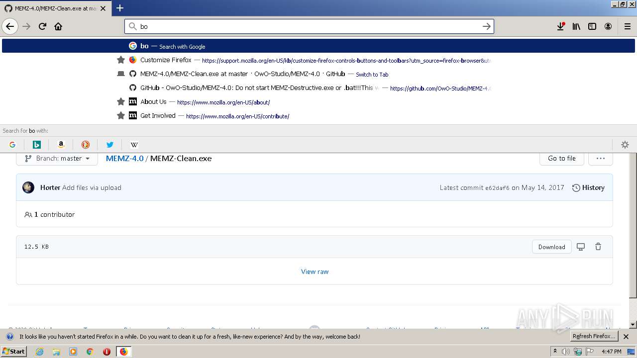
Task: Search with Bing one-off engine icon
Action: pos(37,145)
